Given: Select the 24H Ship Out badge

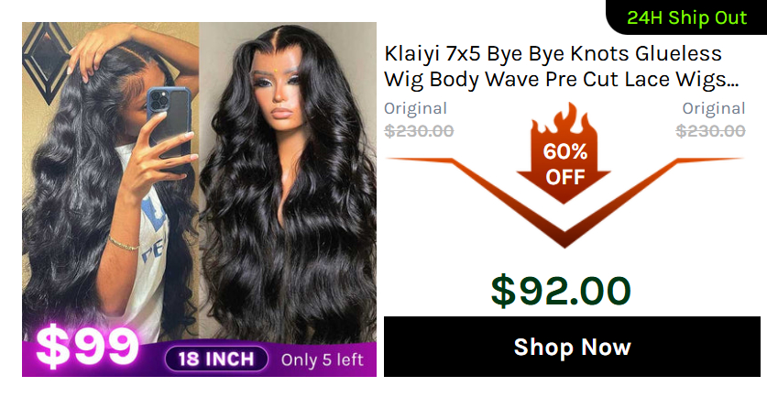Looking at the screenshot, I should [x=686, y=17].
